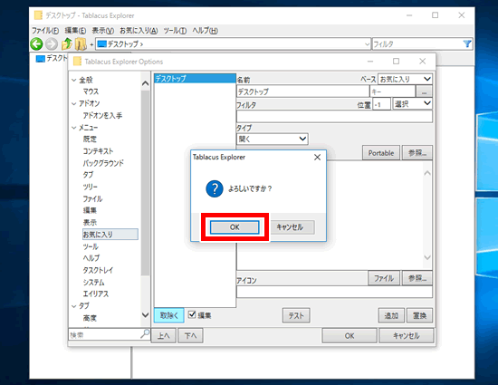Click キャンセル in the confirmation dialog
The height and width of the screenshot is (385, 498).
pyautogui.click(x=290, y=227)
